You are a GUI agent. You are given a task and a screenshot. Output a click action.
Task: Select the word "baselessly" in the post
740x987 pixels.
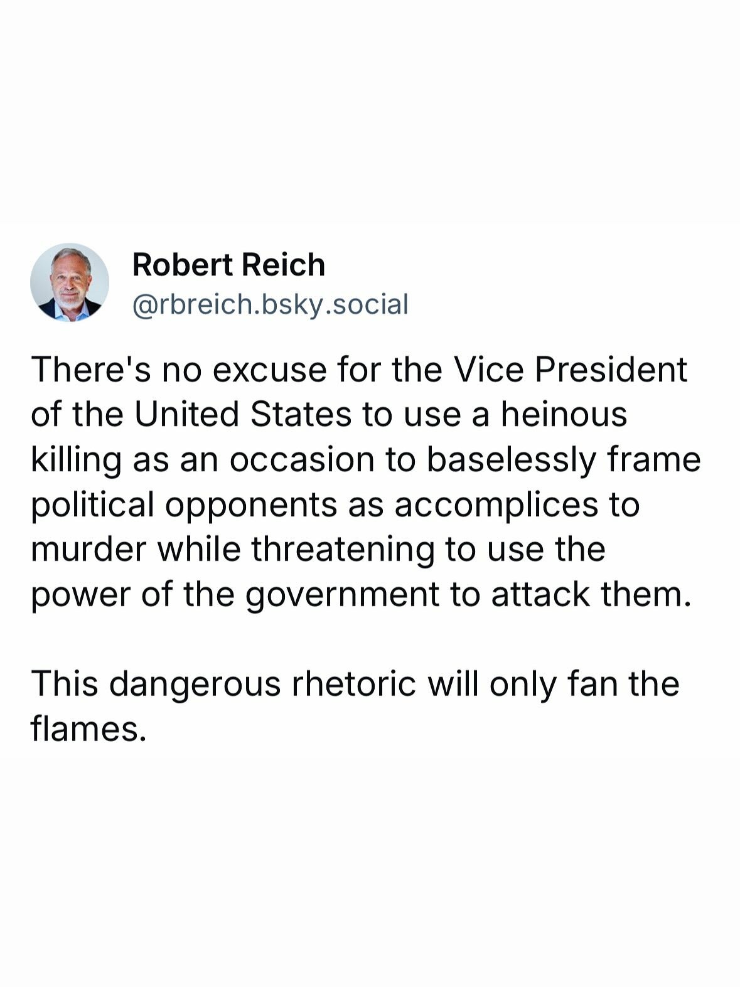coord(511,460)
